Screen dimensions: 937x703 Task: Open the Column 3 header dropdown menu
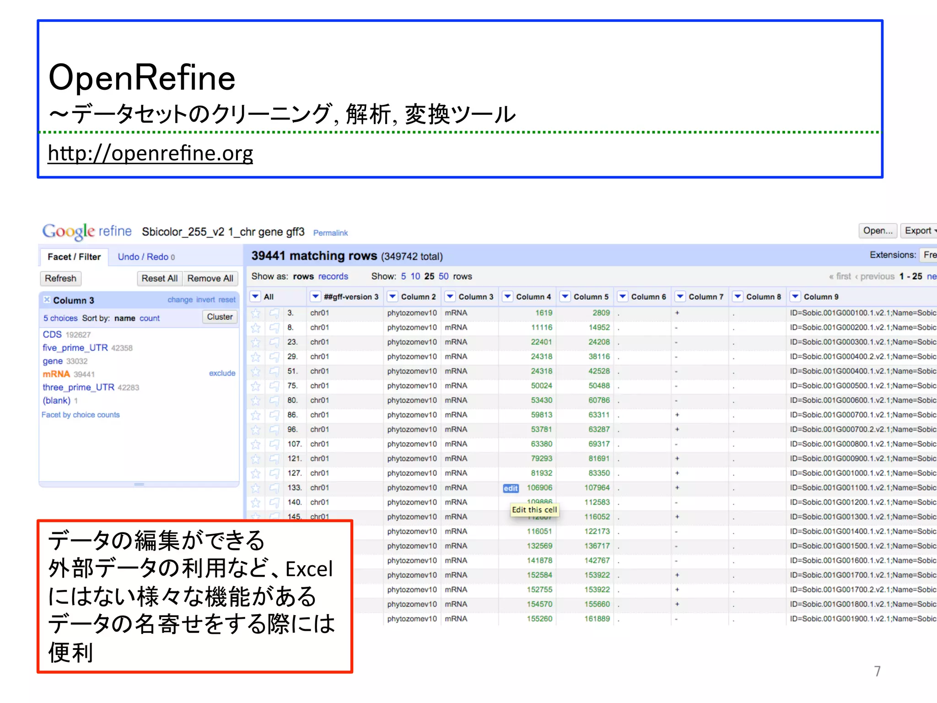click(450, 297)
